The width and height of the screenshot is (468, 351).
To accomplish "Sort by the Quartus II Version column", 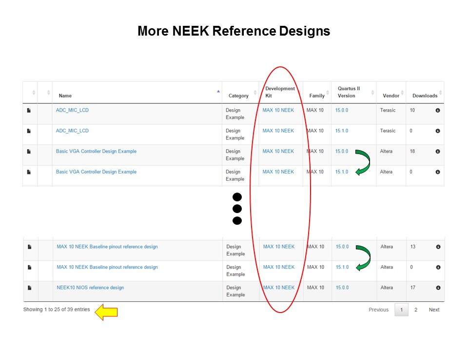I will (349, 92).
